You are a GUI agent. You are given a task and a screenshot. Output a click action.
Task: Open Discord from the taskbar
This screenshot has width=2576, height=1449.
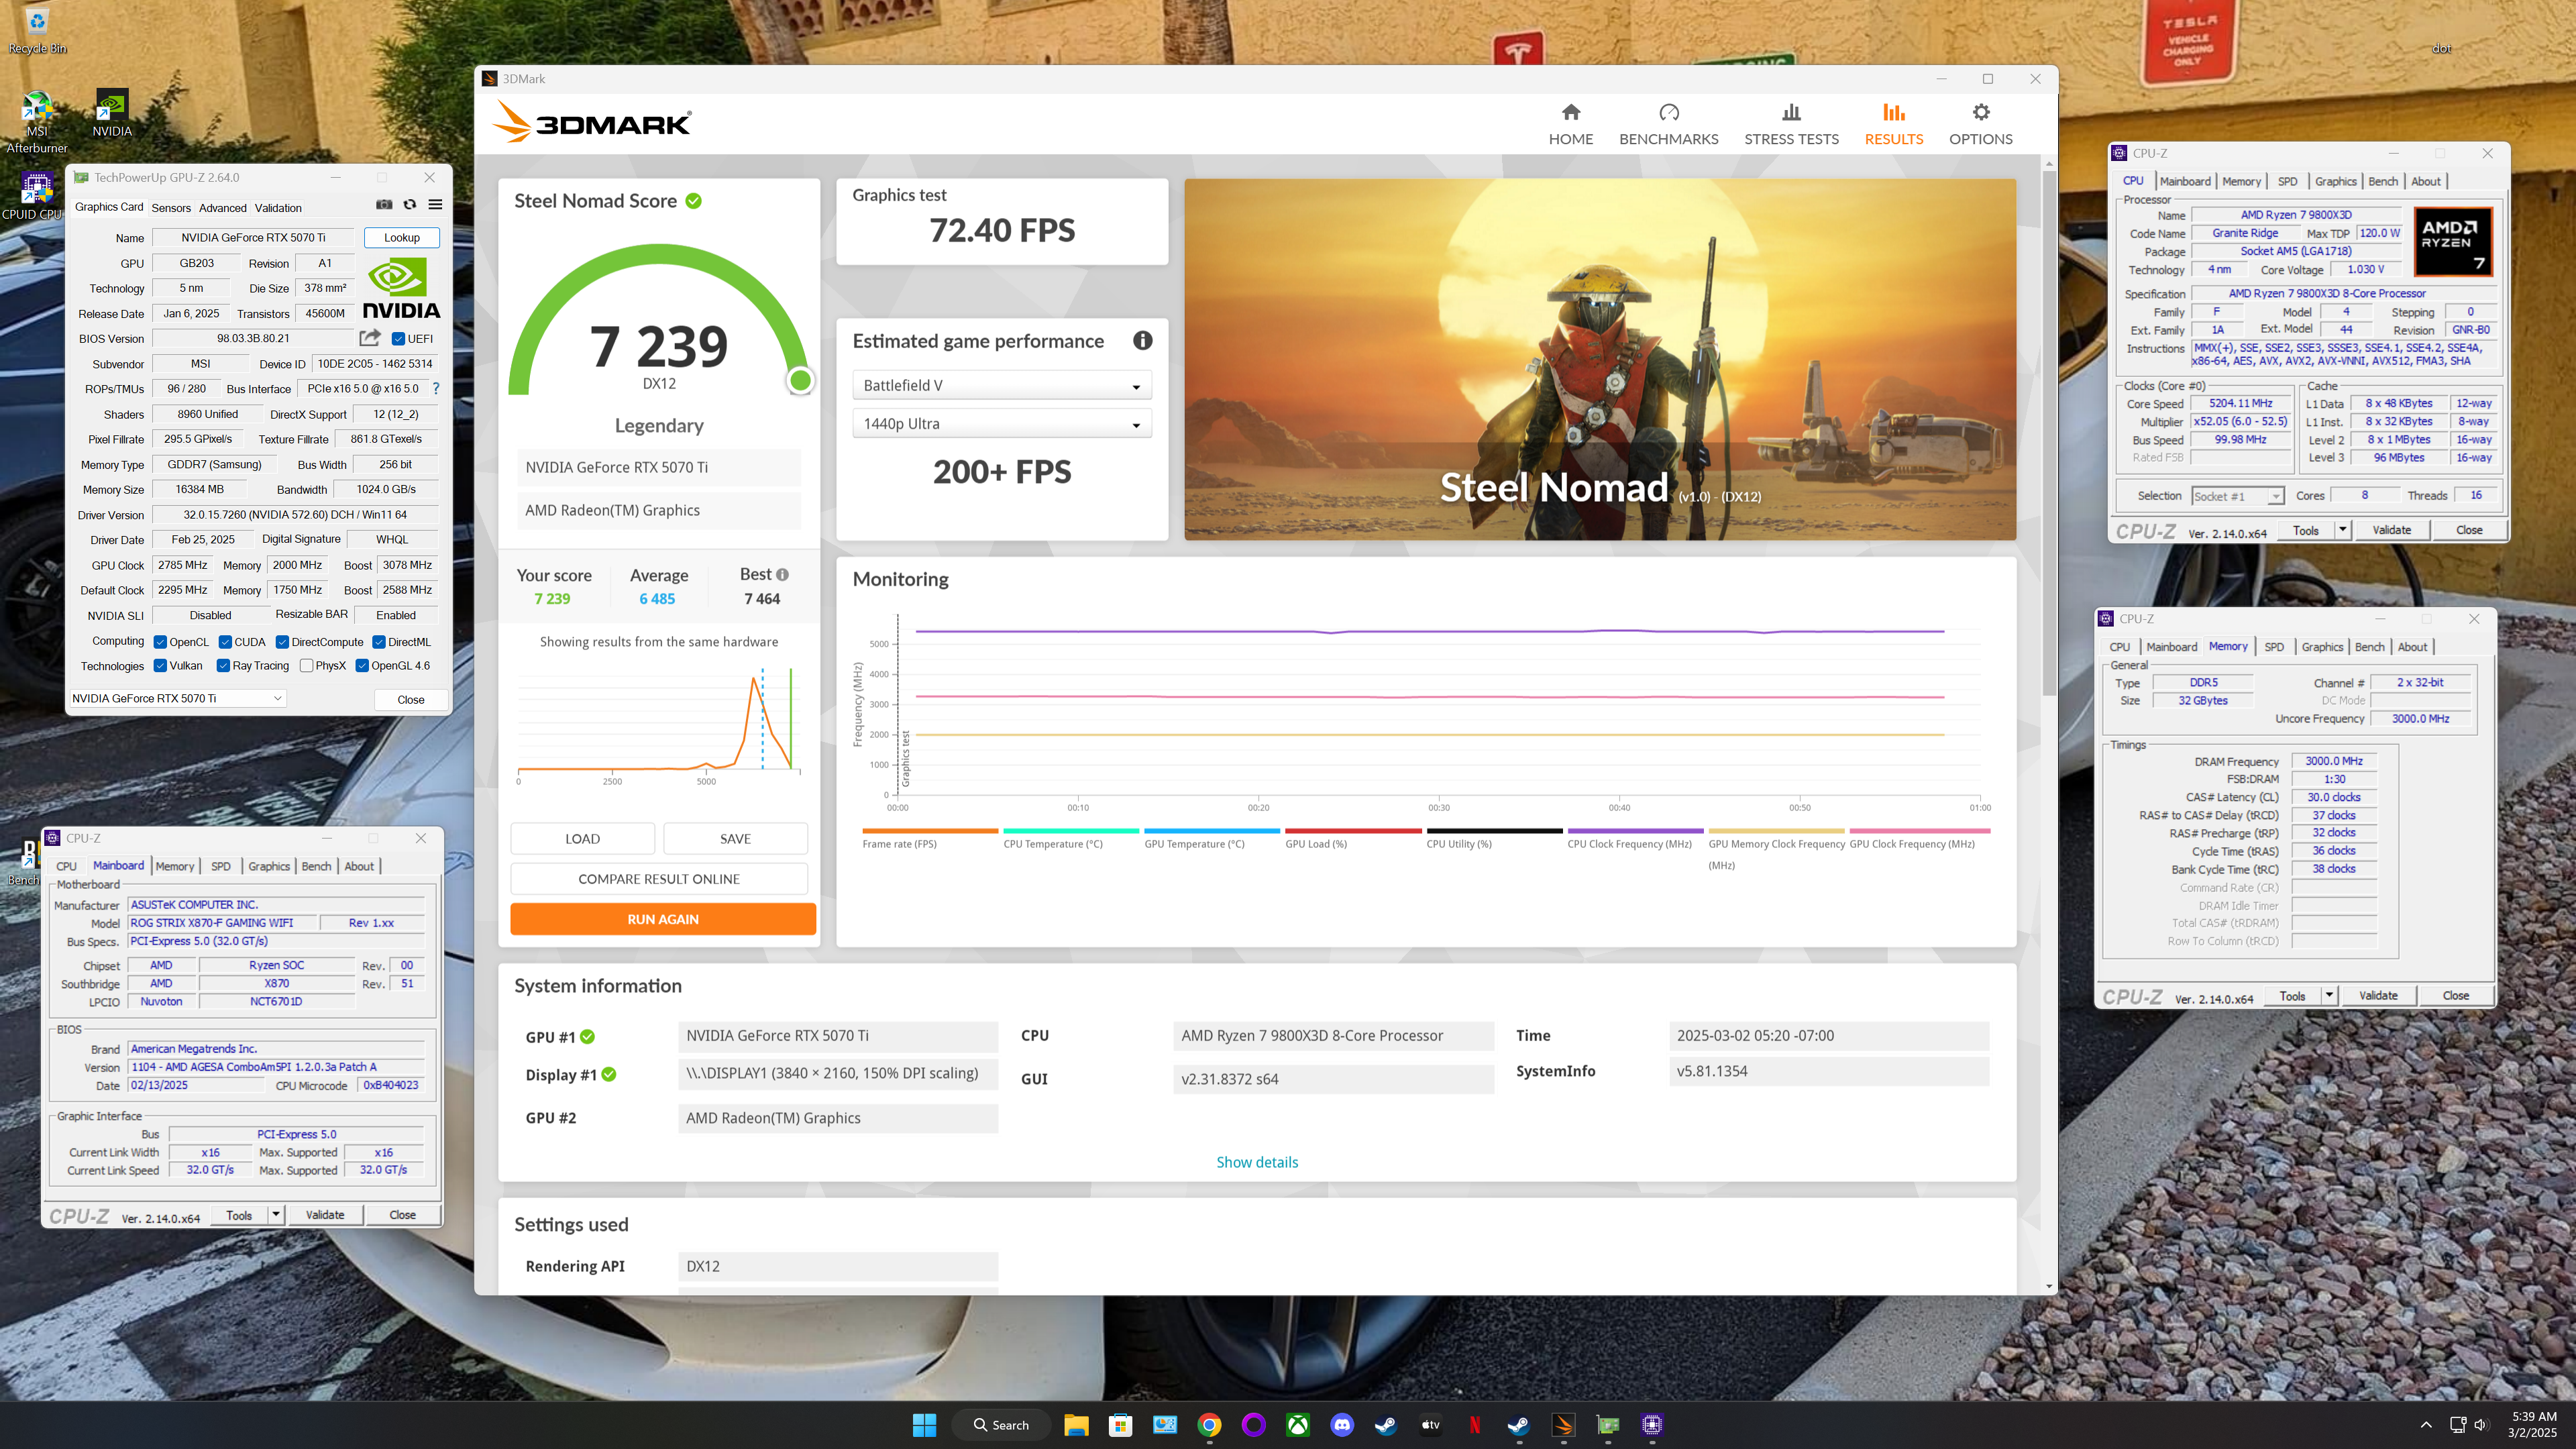coord(1342,1425)
